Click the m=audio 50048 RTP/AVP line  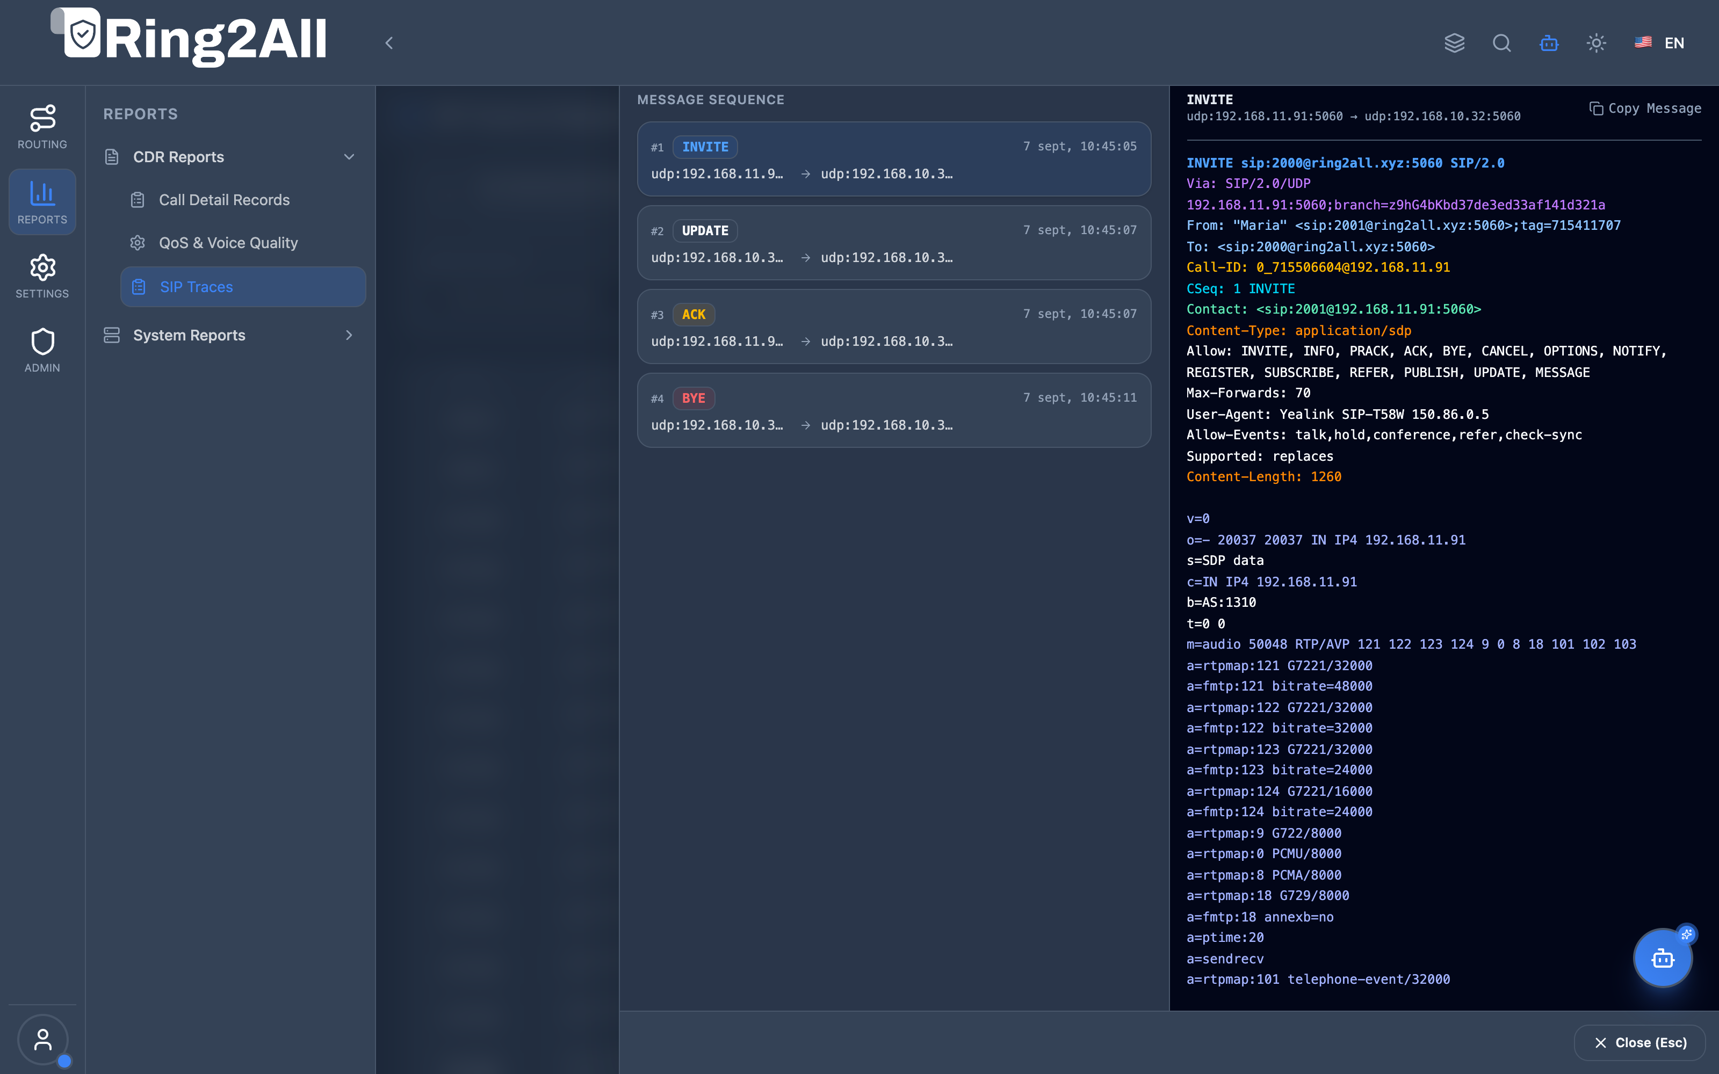tap(1411, 644)
